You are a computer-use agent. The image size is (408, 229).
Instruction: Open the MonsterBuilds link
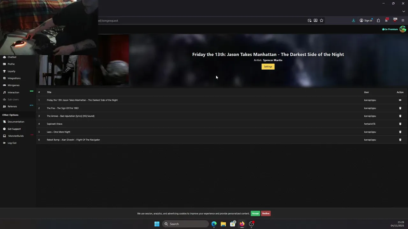pos(16,136)
